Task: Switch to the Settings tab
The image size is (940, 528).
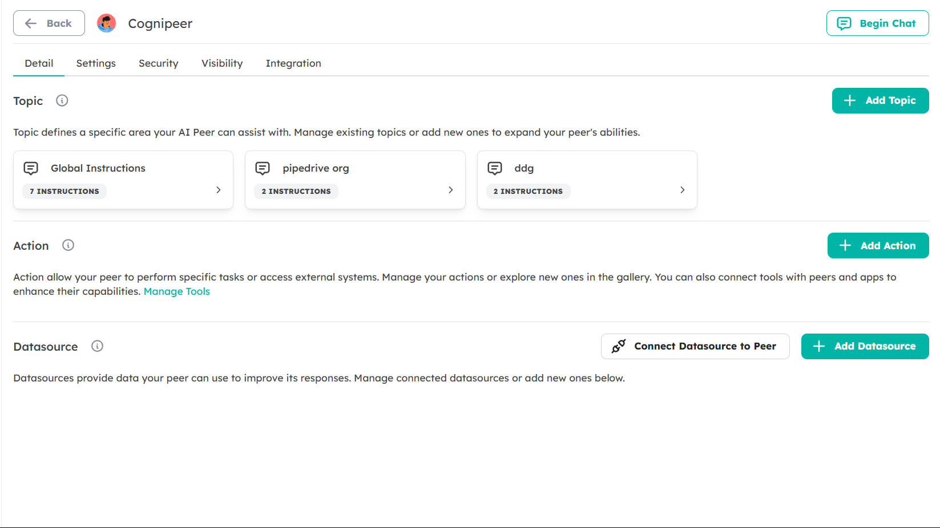Action: (x=95, y=63)
